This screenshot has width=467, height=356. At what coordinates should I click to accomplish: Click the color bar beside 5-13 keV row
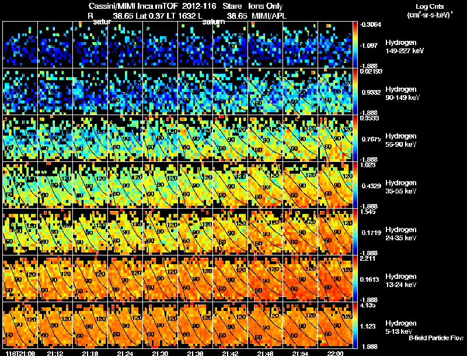pos(355,325)
